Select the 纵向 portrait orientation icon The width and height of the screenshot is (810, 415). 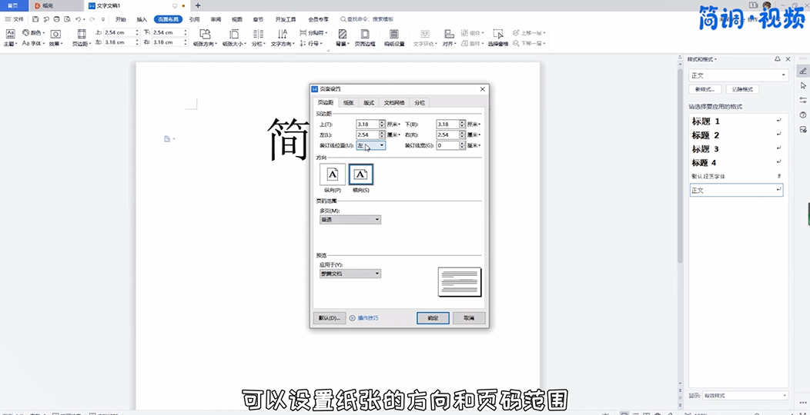(x=333, y=174)
